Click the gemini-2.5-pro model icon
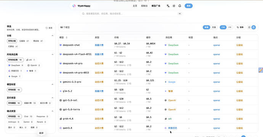Screen dimensions: 263x137 61,82
